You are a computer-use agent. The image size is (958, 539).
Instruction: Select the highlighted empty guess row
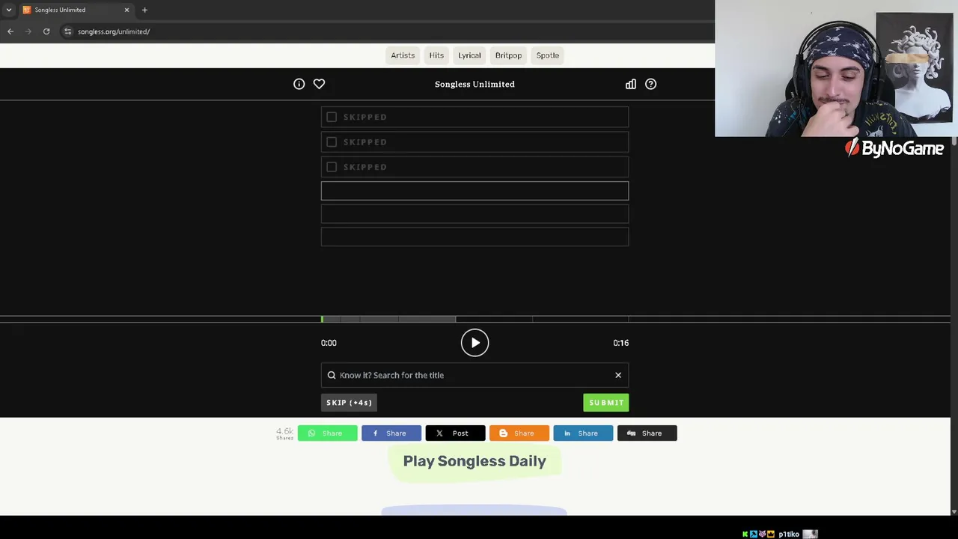coord(475,191)
